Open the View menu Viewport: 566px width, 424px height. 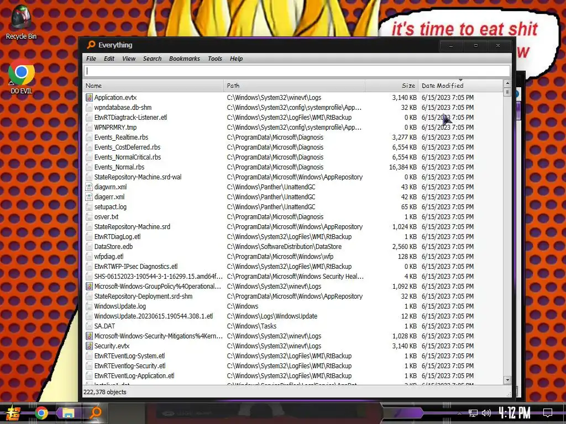pyautogui.click(x=128, y=59)
